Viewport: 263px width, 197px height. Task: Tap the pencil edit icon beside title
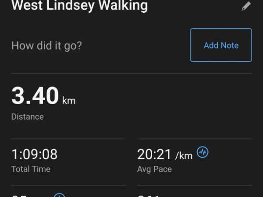[x=246, y=6]
